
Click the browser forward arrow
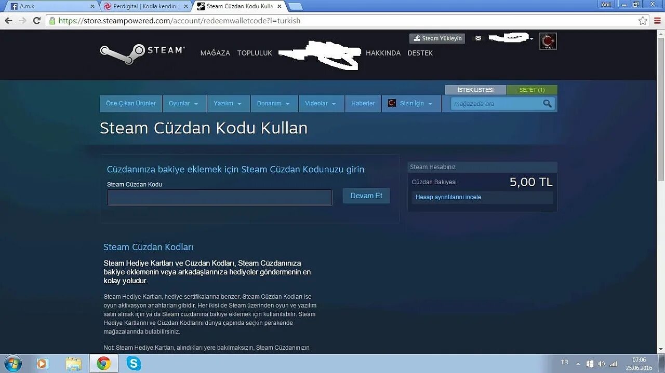point(22,21)
